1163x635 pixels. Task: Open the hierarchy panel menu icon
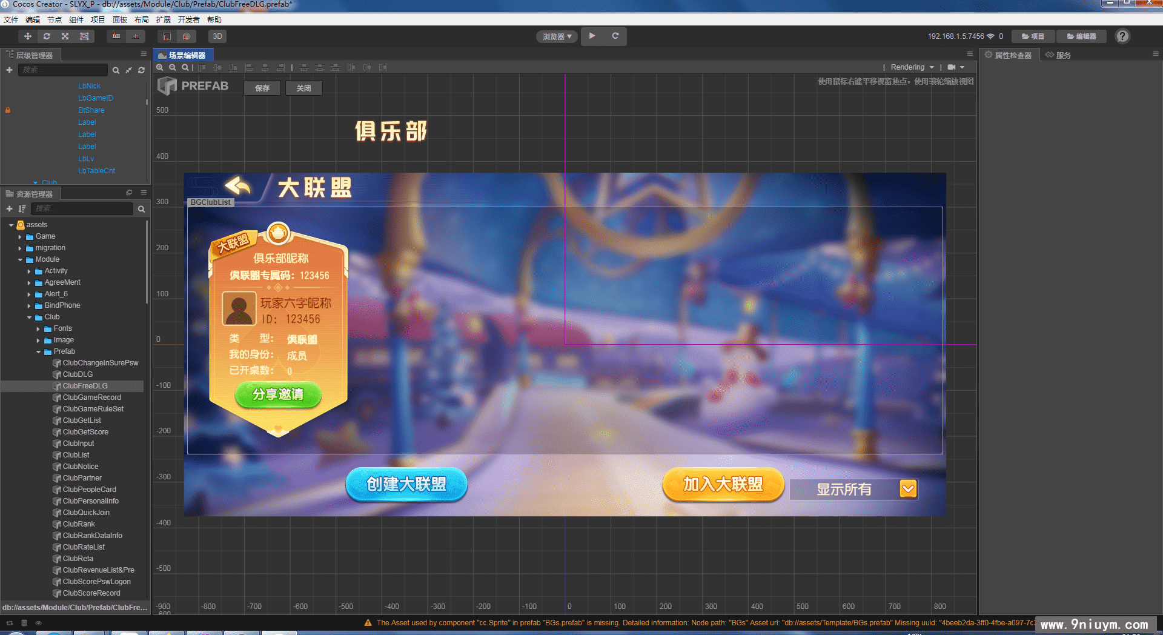(x=144, y=54)
